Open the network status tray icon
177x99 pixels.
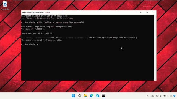tap(157, 96)
